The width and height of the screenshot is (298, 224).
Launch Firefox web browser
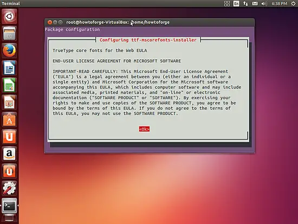[x=9, y=50]
